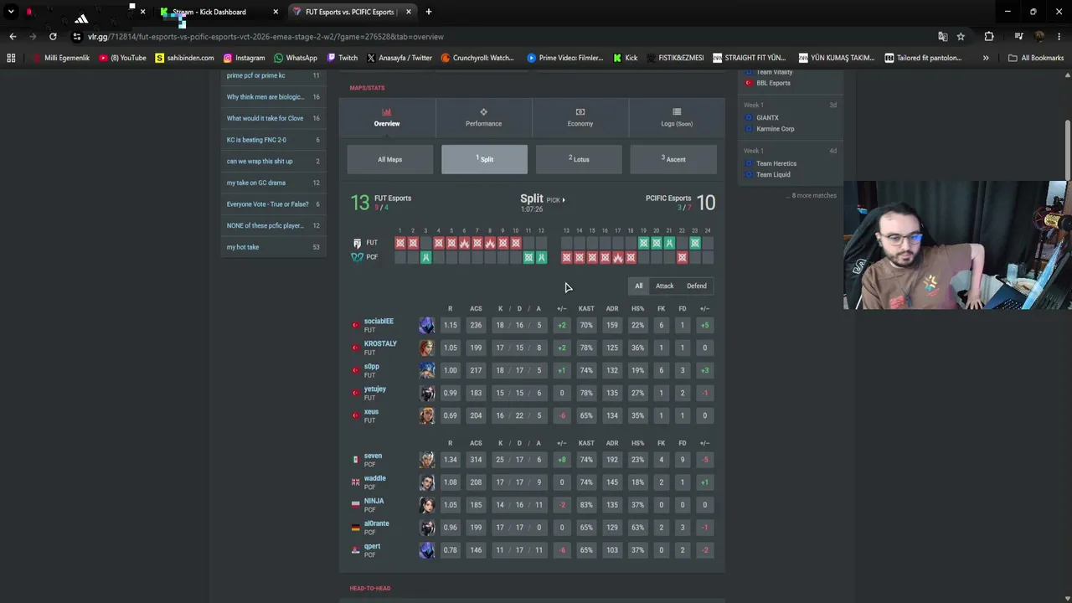Open the Chrome apps grid icon
1072x603 pixels.
[11, 58]
